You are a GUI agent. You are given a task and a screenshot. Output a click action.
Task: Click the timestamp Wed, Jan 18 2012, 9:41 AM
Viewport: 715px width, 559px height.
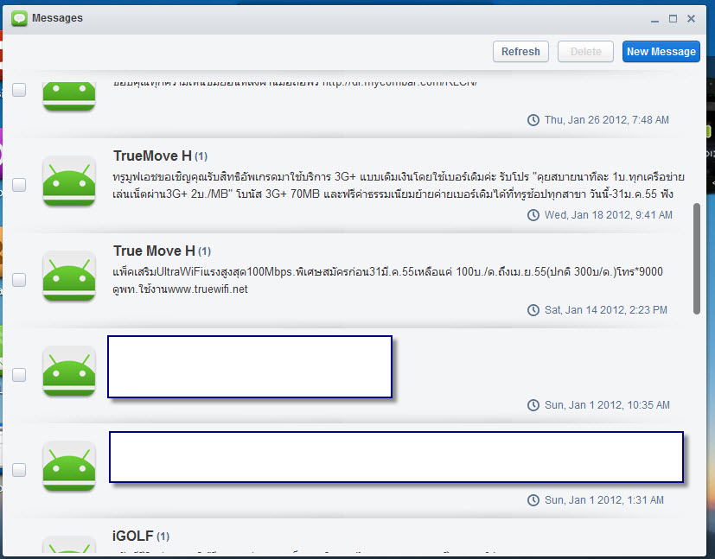pos(609,215)
